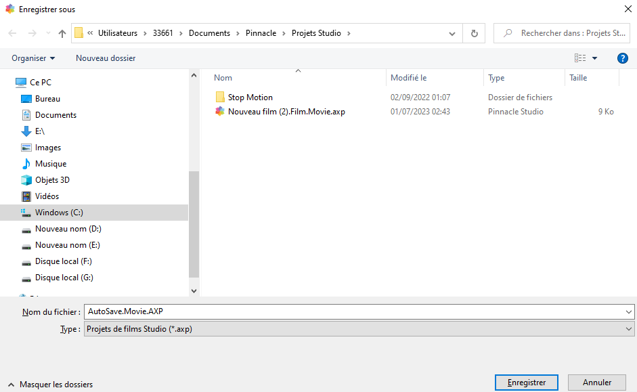This screenshot has width=637, height=392.
Task: Expand chevron after Projets Studio breadcrumb
Action: pos(349,33)
